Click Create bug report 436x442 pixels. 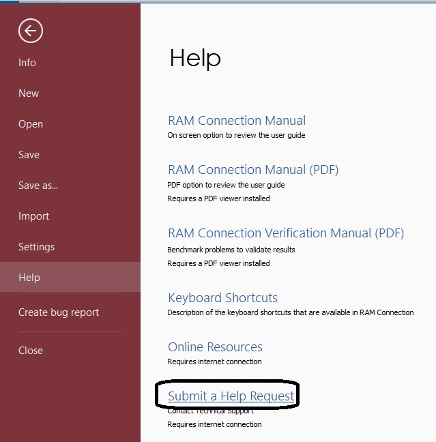[x=59, y=312]
